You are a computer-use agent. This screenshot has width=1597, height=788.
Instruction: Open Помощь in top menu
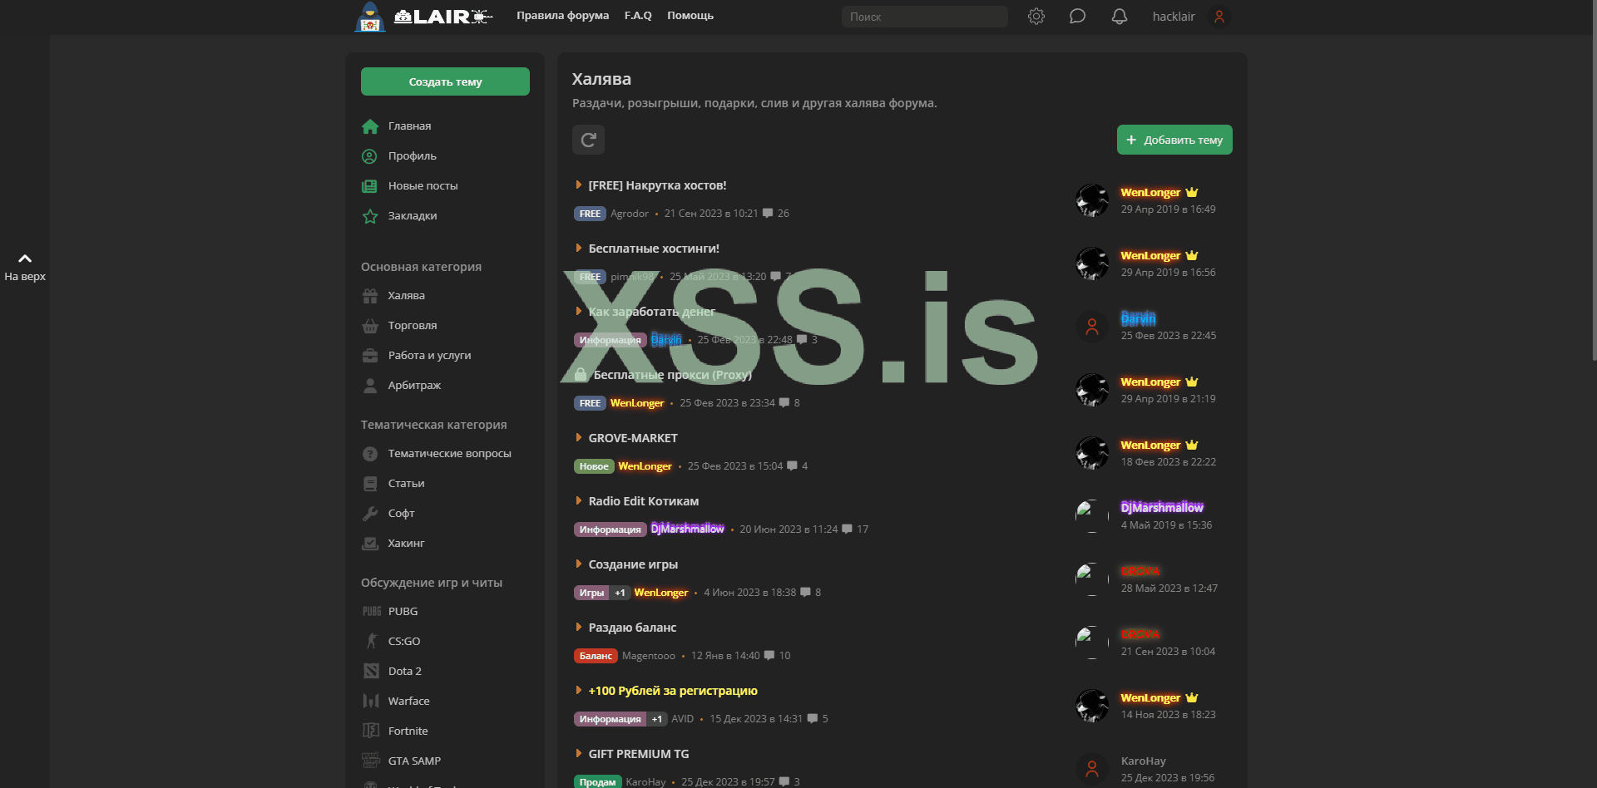click(x=690, y=16)
